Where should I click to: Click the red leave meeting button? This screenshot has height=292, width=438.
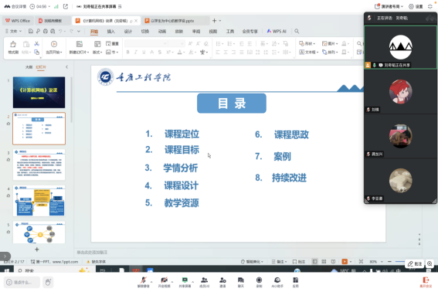tap(426, 282)
